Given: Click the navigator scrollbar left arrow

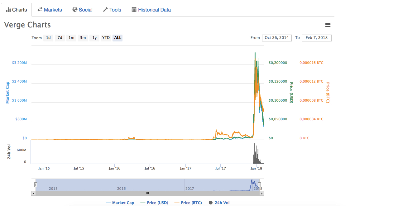Looking at the screenshot, I should [x=33, y=194].
